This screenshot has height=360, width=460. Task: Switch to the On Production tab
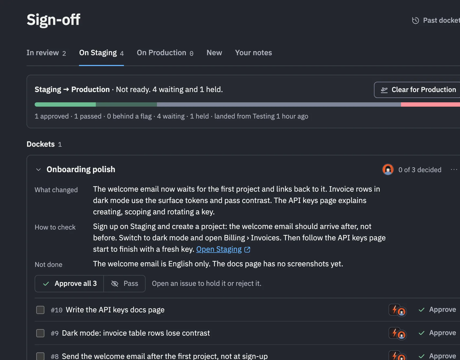(165, 53)
